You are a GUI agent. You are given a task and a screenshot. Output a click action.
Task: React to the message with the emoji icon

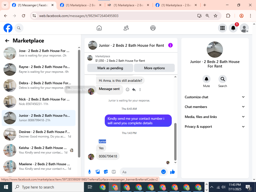pyautogui.click(x=127, y=89)
